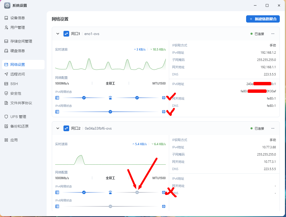
Task: Open 硬盘信息 sidebar item
Action: (x=23, y=51)
